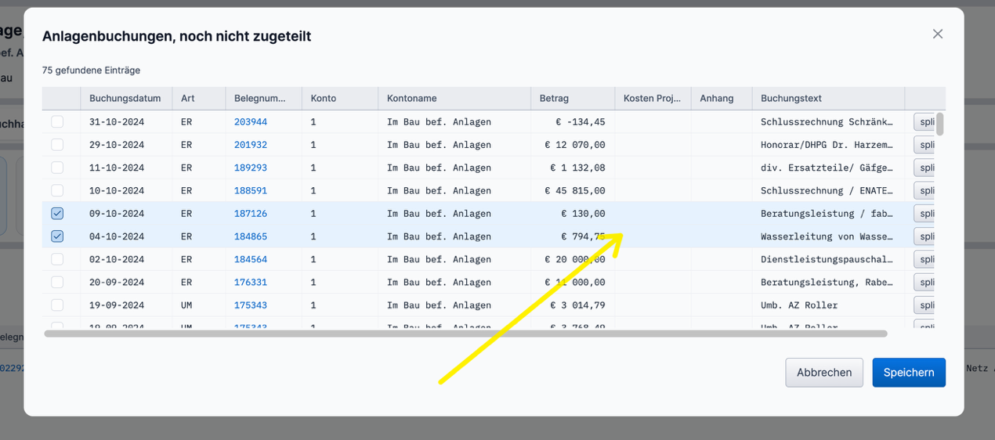Tick checkbox for row dated 29-10-2024
995x440 pixels.
point(57,145)
